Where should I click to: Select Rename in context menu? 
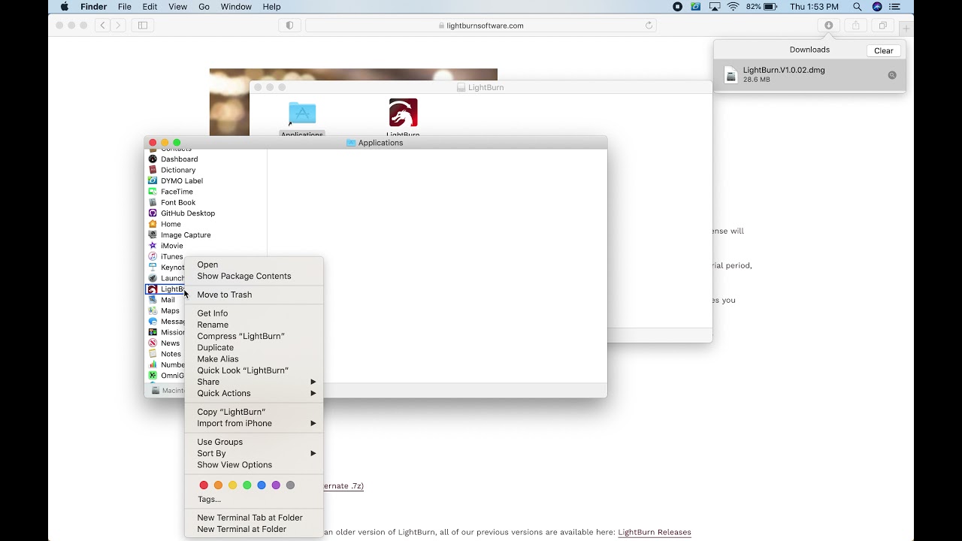254,325
